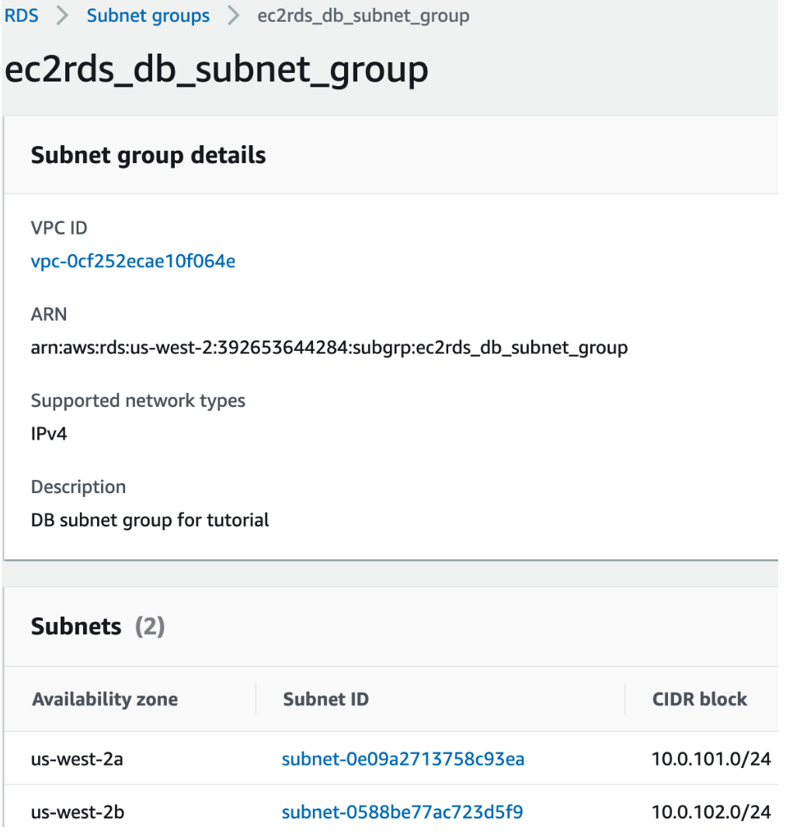Click the ARN value text

[x=329, y=347]
